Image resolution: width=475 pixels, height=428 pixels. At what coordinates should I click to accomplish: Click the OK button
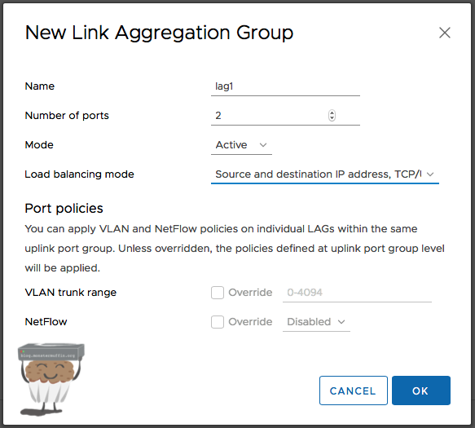(421, 390)
